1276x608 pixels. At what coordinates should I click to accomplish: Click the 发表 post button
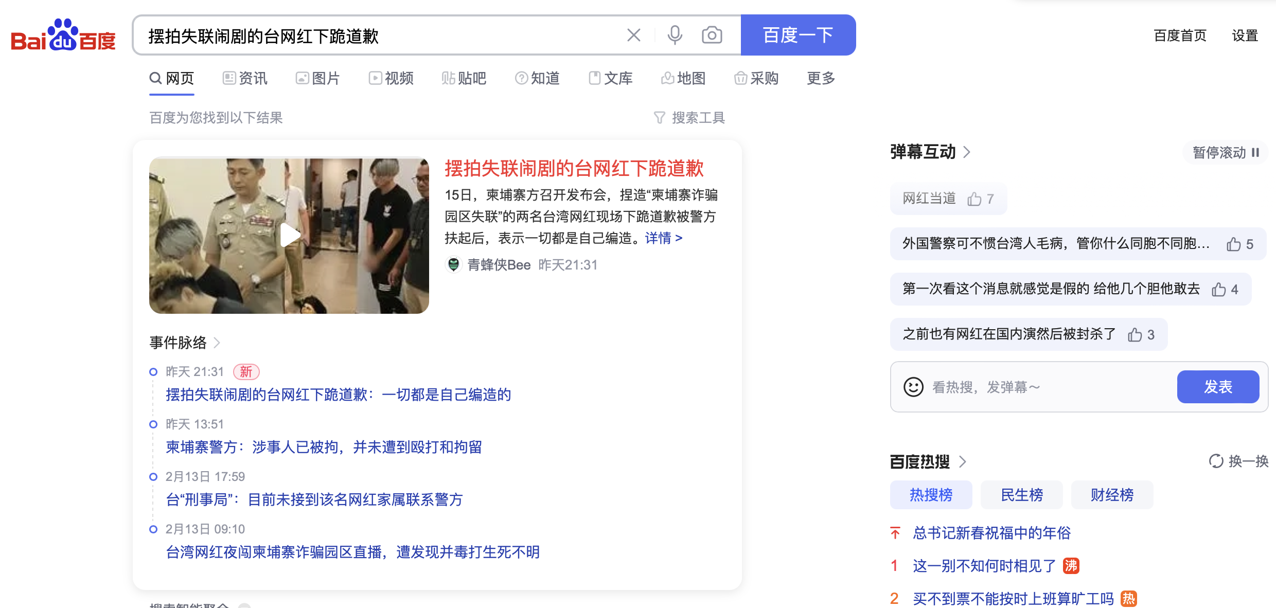point(1218,387)
